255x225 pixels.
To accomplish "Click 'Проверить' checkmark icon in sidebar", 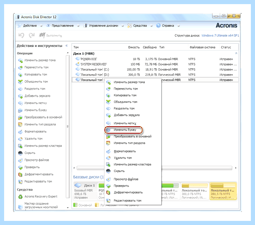I will [x=20, y=167].
